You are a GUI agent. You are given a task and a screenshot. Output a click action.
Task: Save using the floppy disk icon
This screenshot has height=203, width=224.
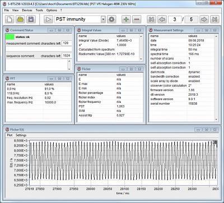[31, 19]
